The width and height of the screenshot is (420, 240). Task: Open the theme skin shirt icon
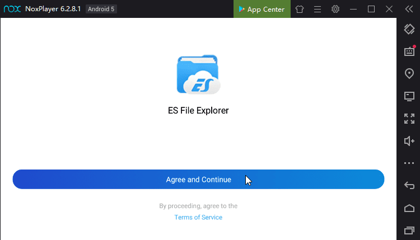click(300, 9)
